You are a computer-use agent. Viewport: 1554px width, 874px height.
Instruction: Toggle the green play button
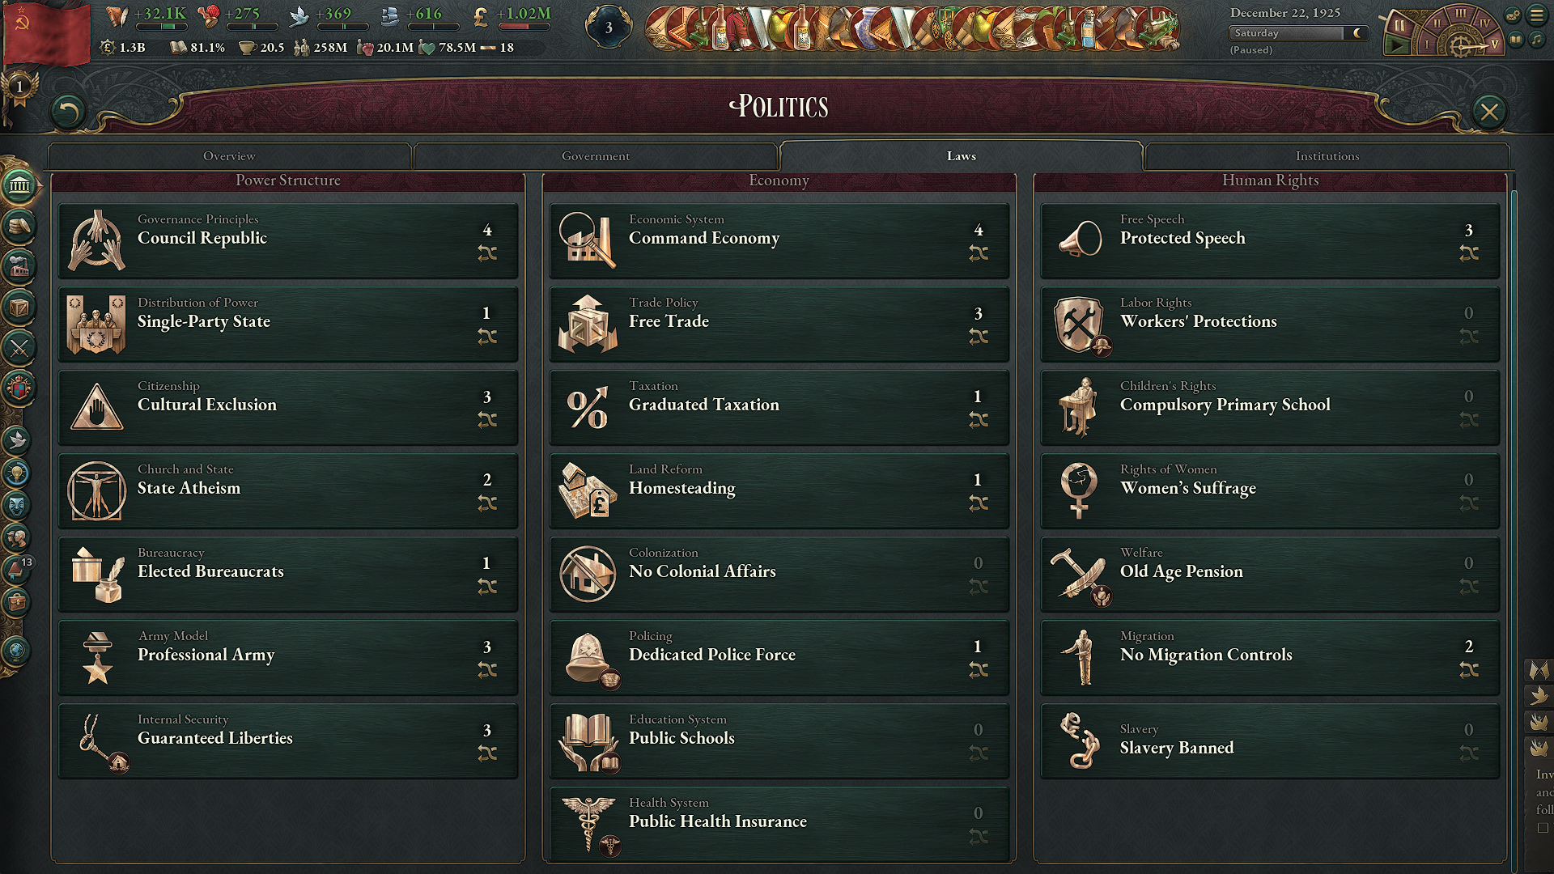tap(1396, 46)
